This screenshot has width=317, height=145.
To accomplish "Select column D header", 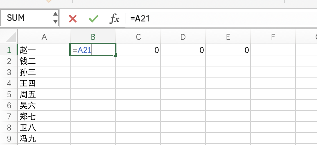I will click(183, 37).
